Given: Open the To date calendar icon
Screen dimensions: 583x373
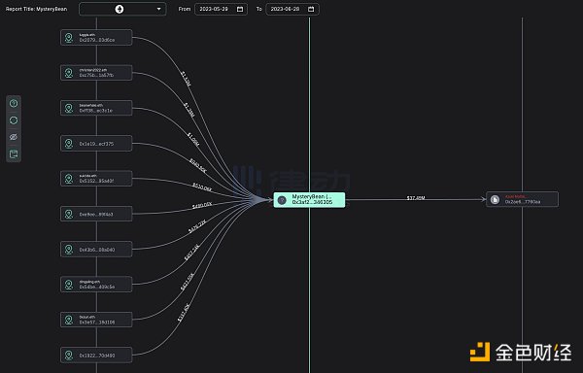Looking at the screenshot, I should coord(311,9).
